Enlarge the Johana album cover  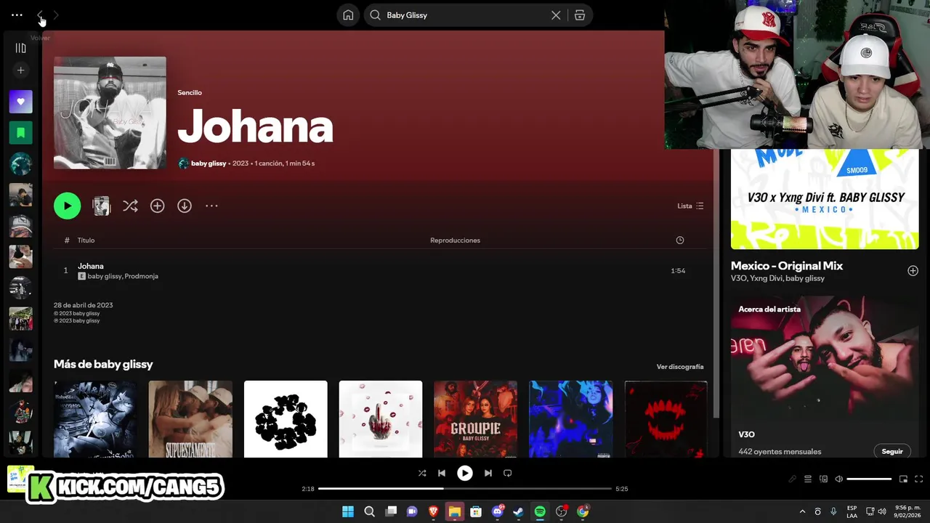point(110,113)
